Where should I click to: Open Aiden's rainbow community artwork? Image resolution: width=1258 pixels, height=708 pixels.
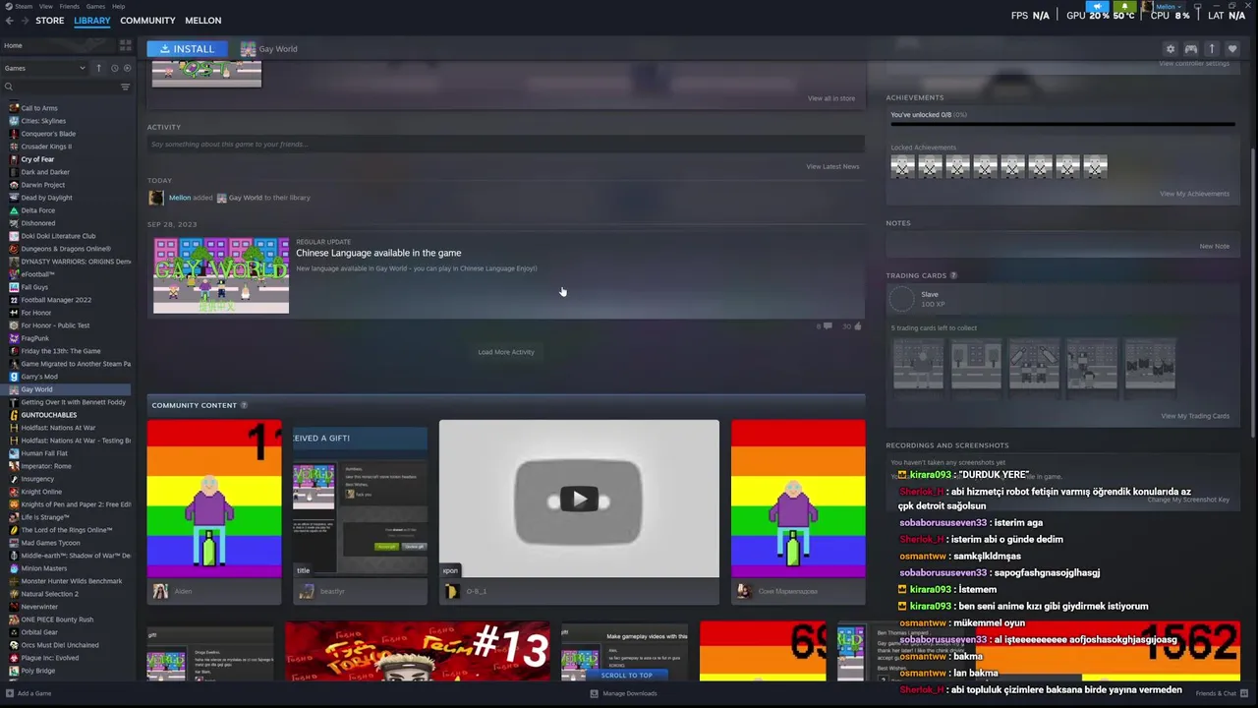coord(214,499)
